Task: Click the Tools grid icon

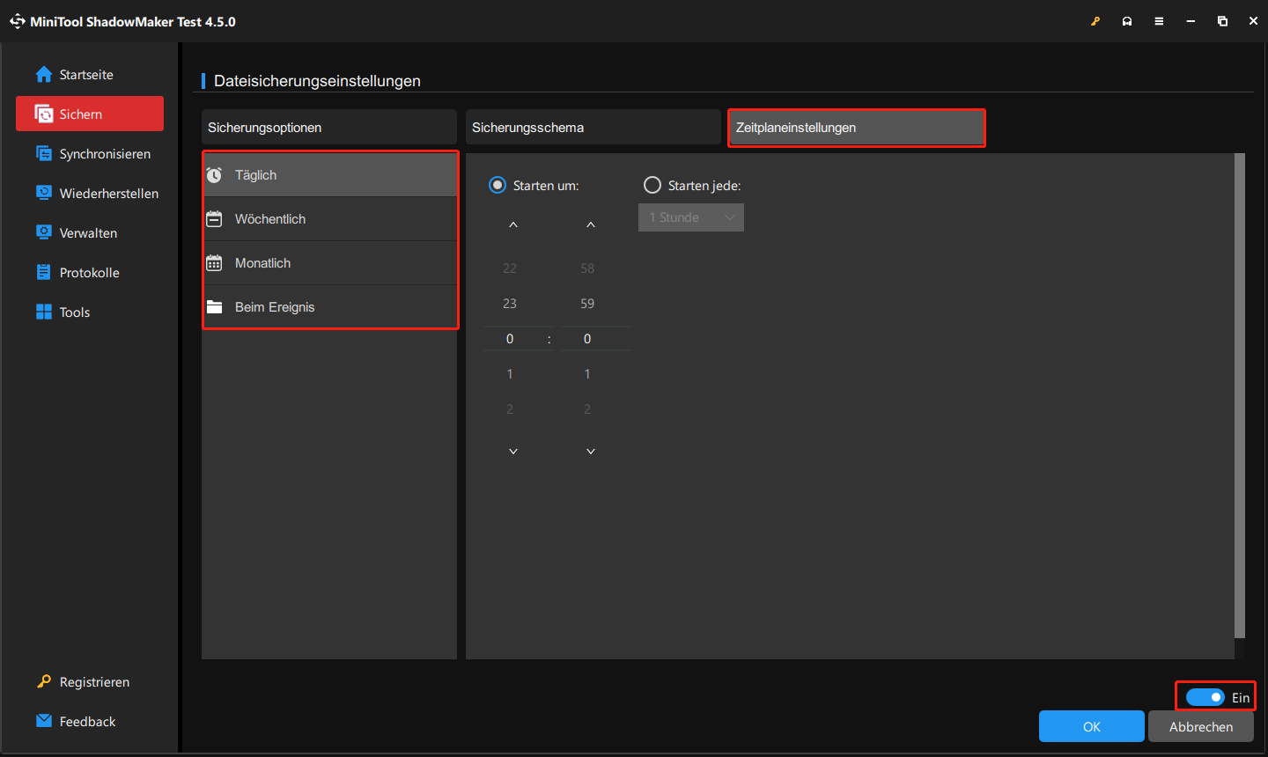Action: point(44,312)
